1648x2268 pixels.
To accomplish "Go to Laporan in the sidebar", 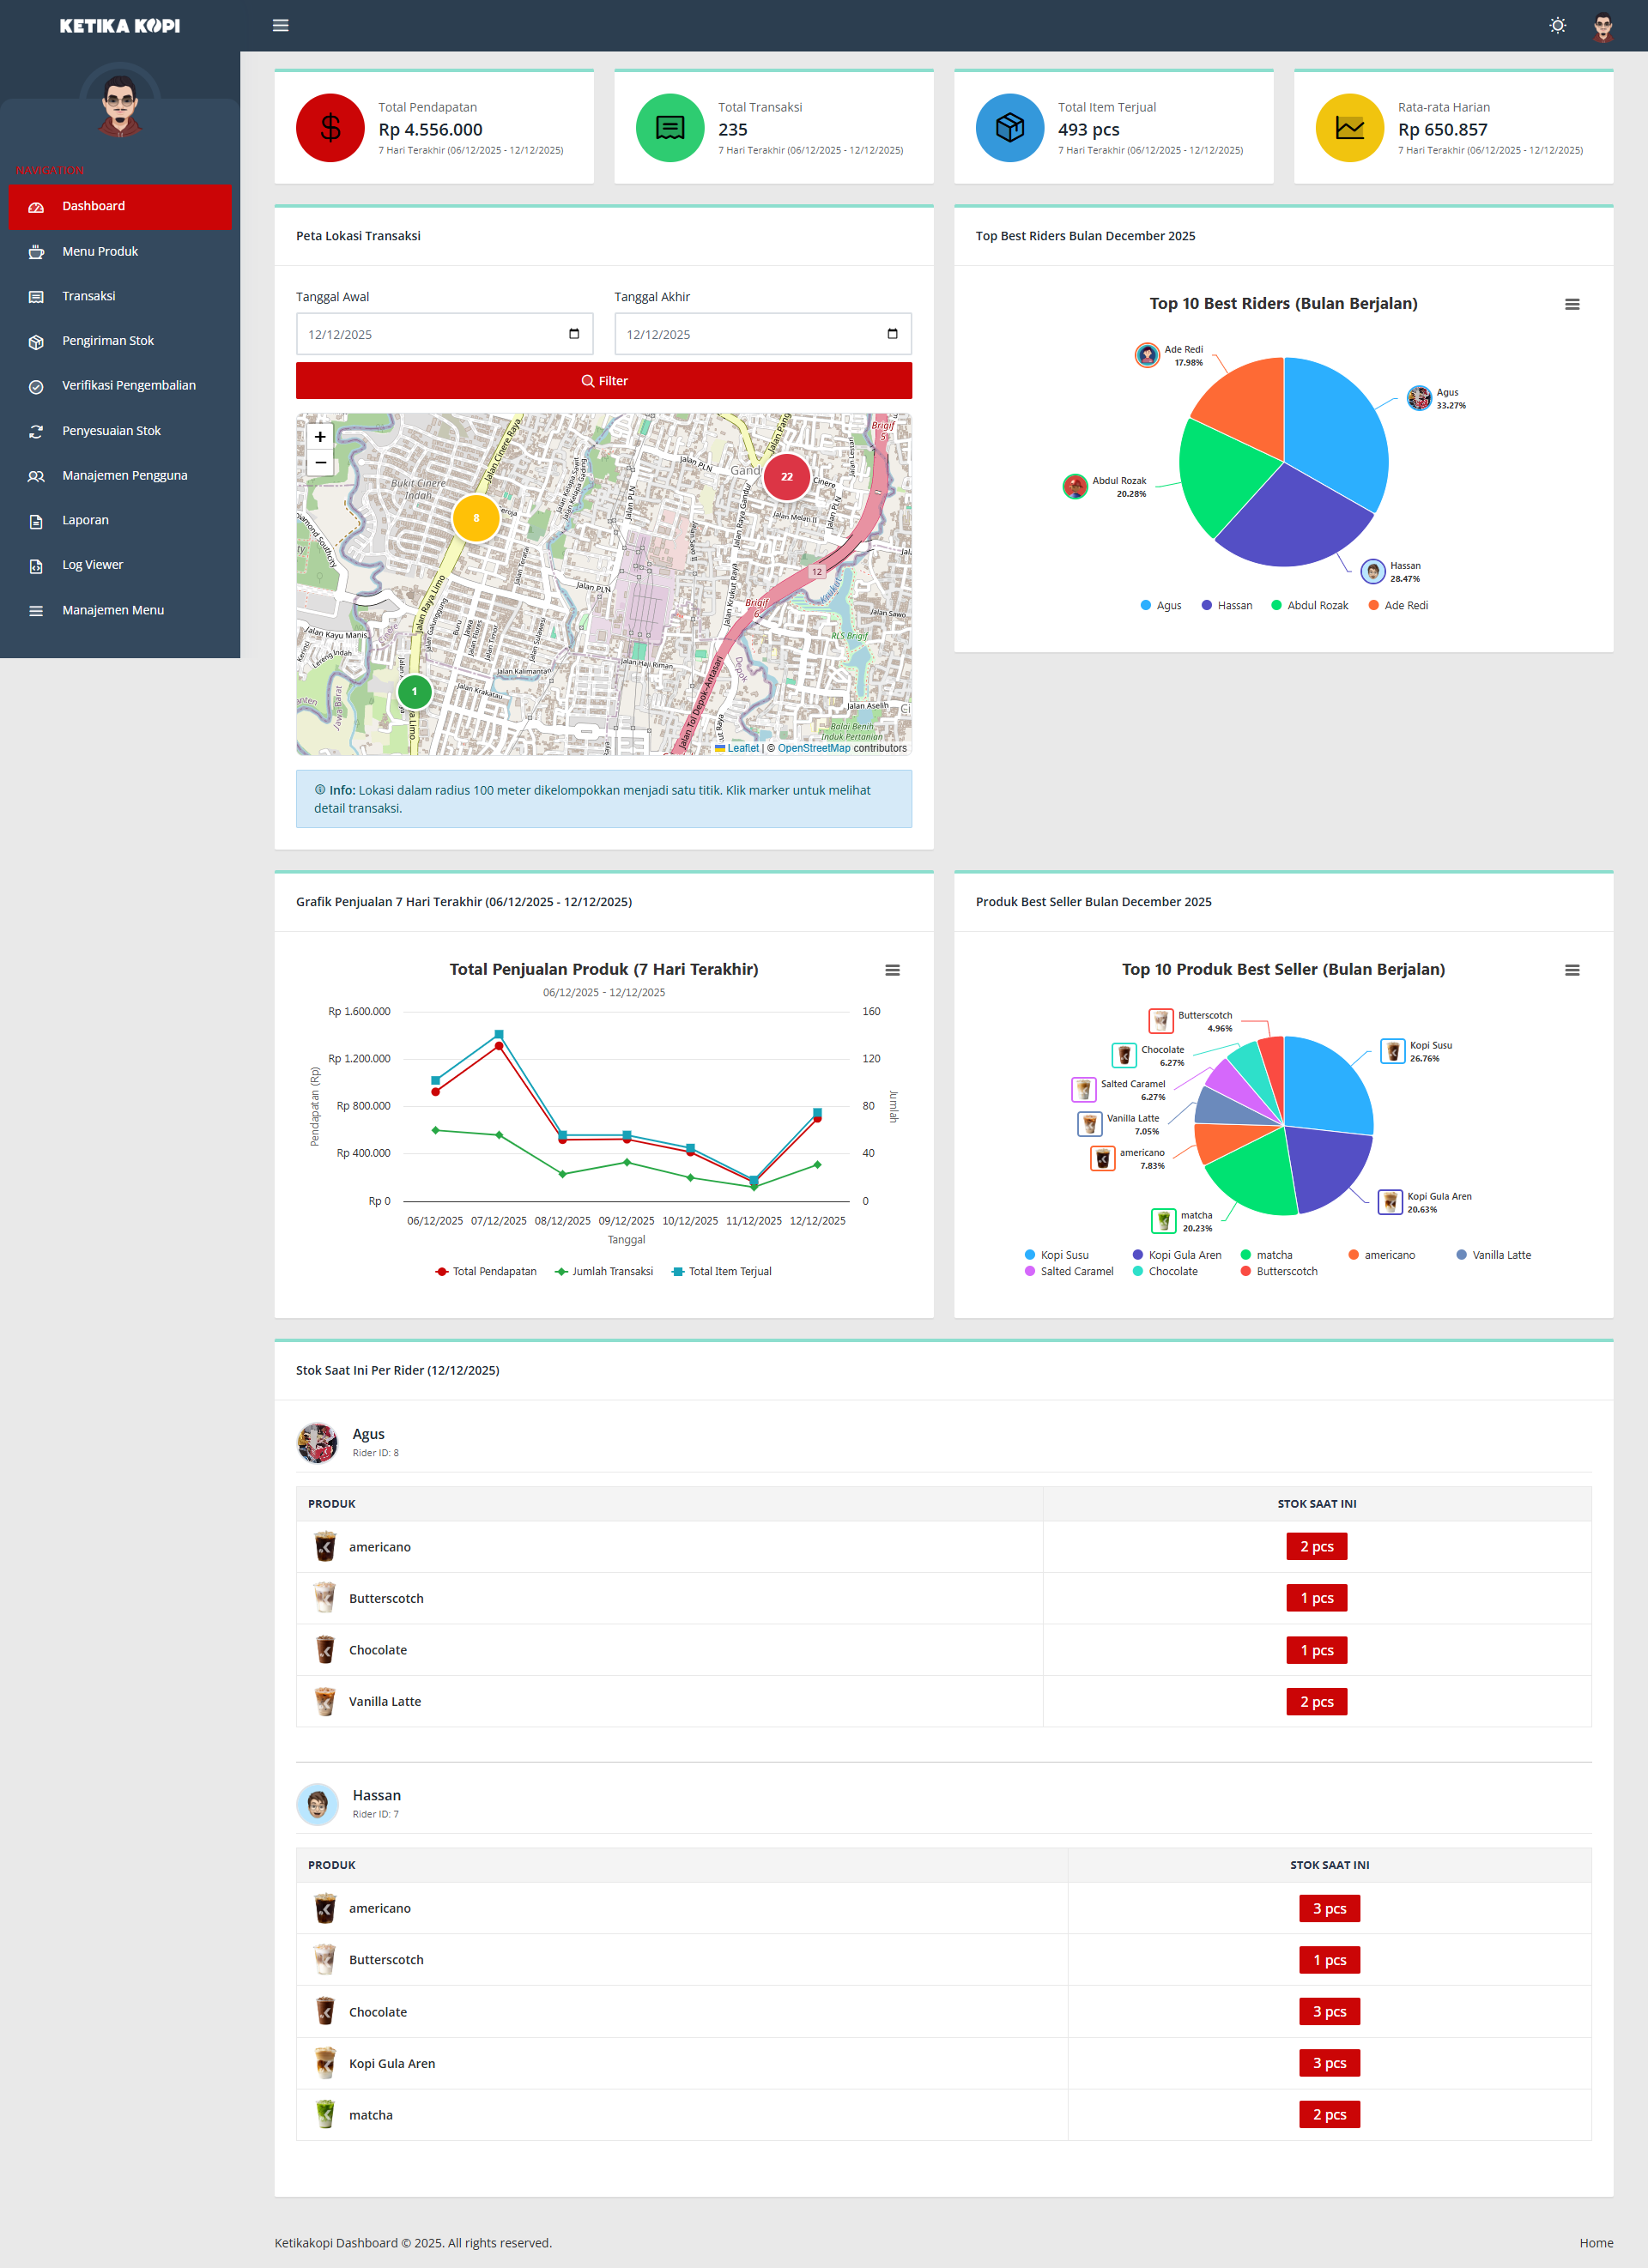I will (x=85, y=520).
